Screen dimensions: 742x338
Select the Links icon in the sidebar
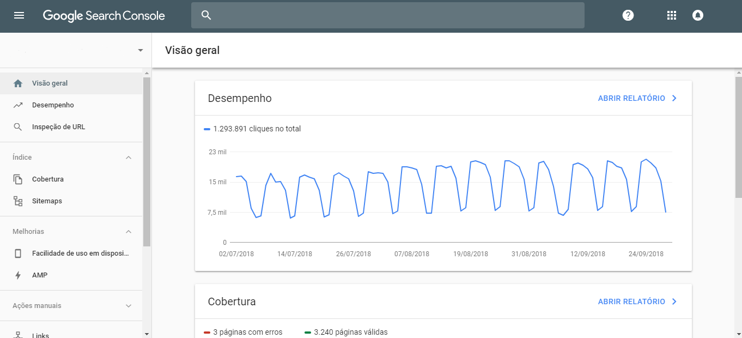[x=19, y=335]
